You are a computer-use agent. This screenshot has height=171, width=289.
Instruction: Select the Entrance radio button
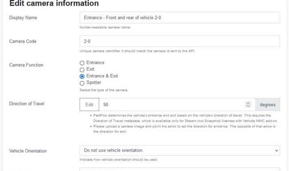coord(82,63)
